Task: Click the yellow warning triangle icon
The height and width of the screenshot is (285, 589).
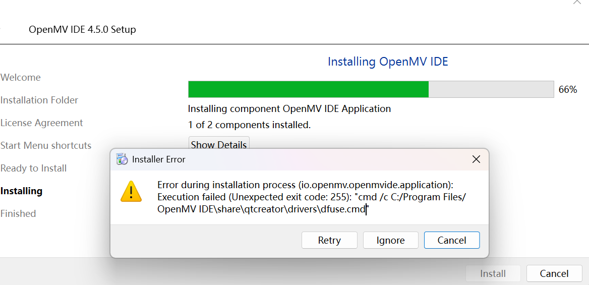Action: [x=131, y=191]
